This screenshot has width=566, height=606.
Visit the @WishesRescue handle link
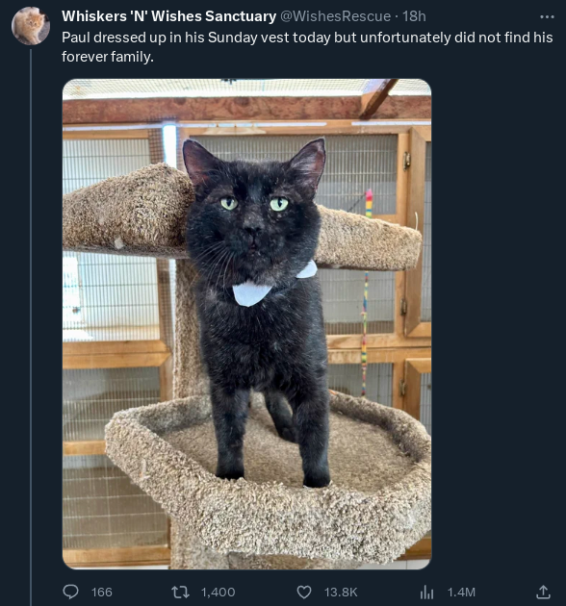point(335,16)
